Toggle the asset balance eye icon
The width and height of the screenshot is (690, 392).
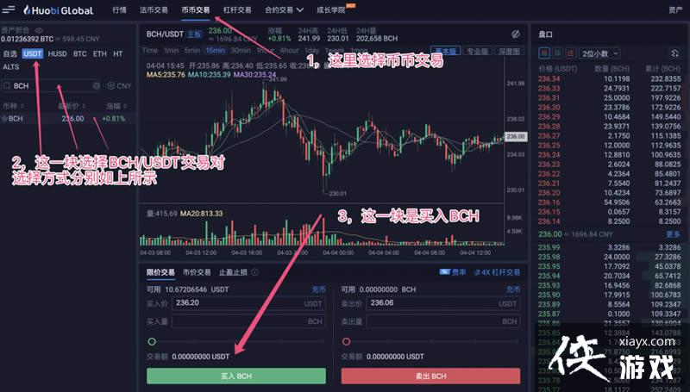(x=39, y=30)
